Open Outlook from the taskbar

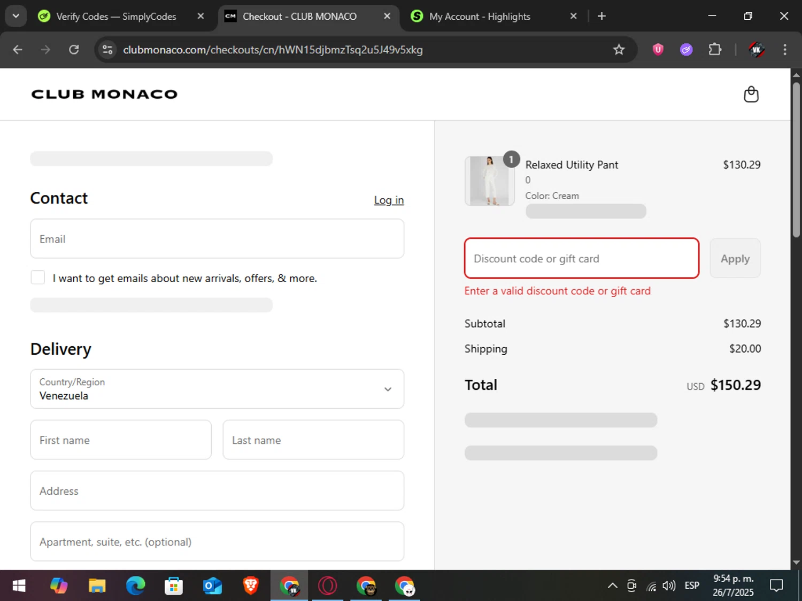(x=212, y=586)
